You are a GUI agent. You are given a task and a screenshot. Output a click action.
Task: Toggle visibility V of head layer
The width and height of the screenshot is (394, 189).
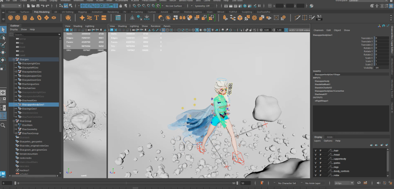click(316, 155)
